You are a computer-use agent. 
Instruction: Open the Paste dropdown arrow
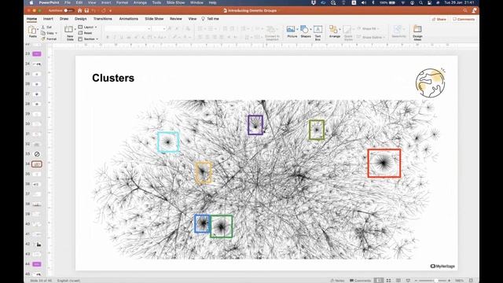38,30
